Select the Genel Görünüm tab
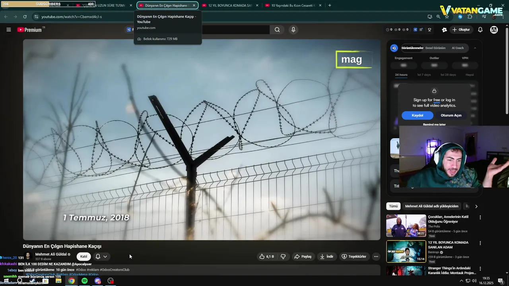This screenshot has width=509, height=286. (435, 48)
